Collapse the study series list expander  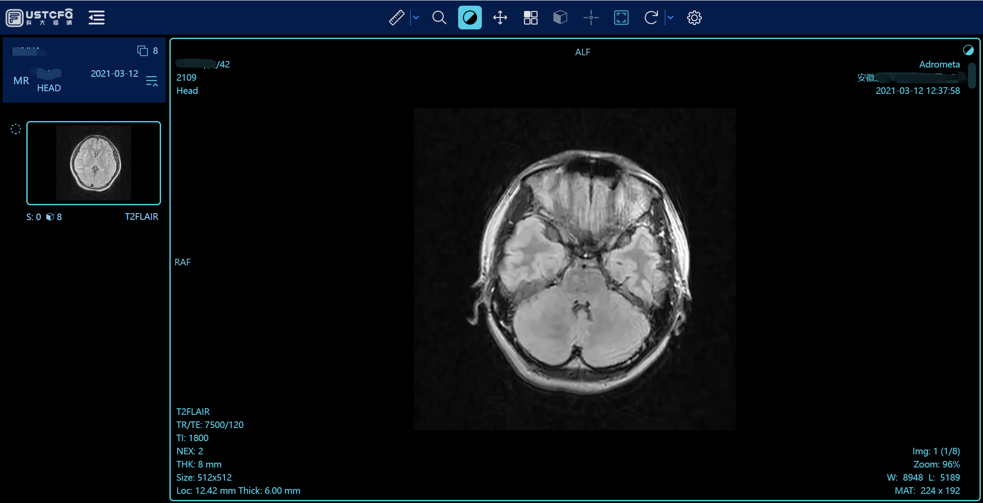(151, 81)
